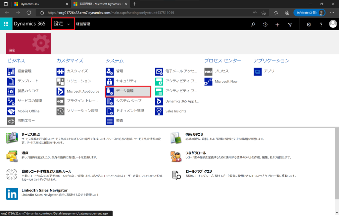Click the Microsoft Flow icon
The image size is (339, 216).
[x=208, y=81]
